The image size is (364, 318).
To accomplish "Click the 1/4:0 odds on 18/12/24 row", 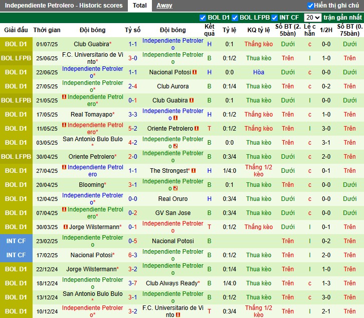I will point(229,283).
